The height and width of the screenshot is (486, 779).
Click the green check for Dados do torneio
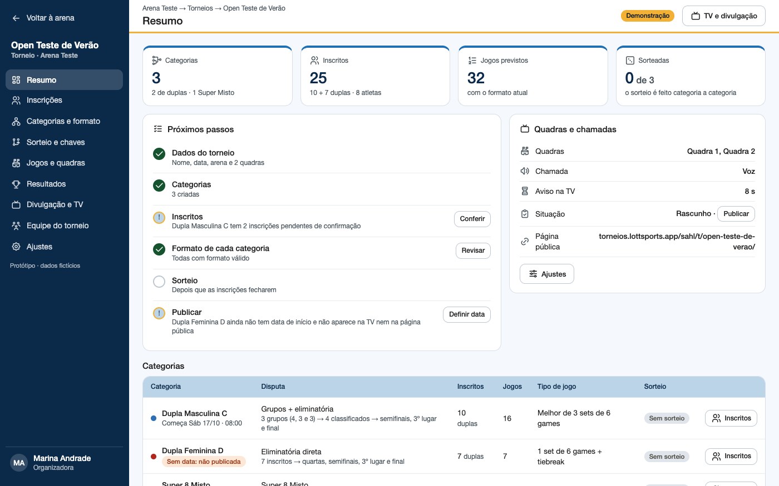click(159, 154)
